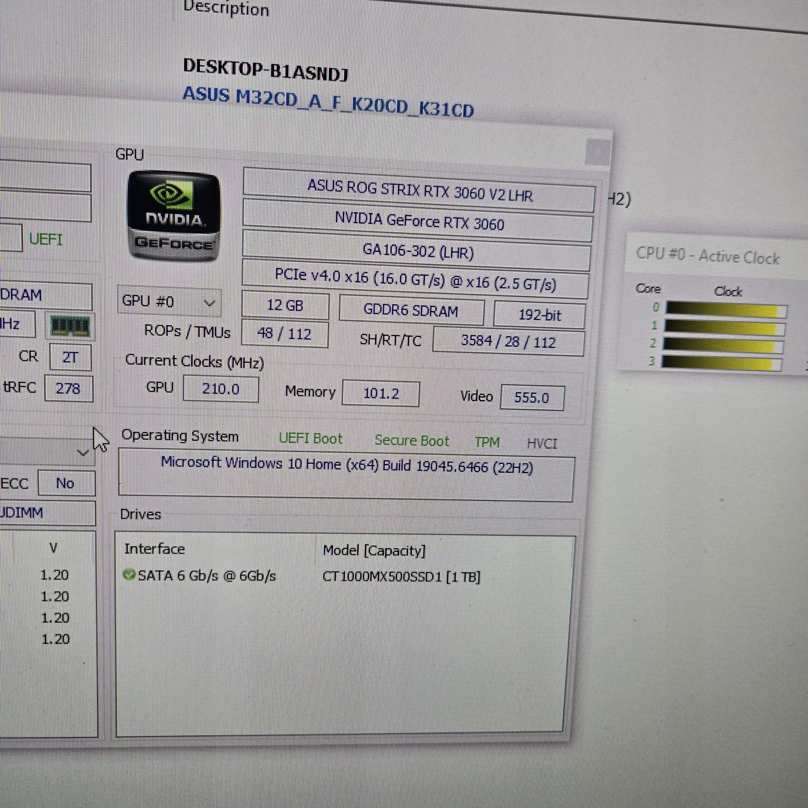Click the tRFC 278 value box
808x808 pixels.
(x=68, y=389)
